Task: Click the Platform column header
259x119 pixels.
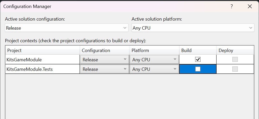Action: point(154,50)
